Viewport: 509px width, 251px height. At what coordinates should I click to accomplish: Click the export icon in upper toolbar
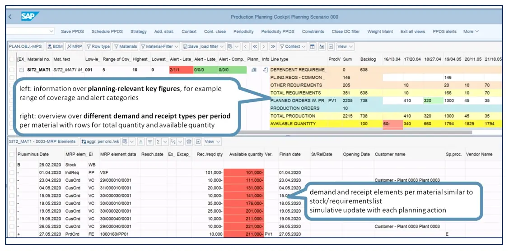click(x=322, y=46)
